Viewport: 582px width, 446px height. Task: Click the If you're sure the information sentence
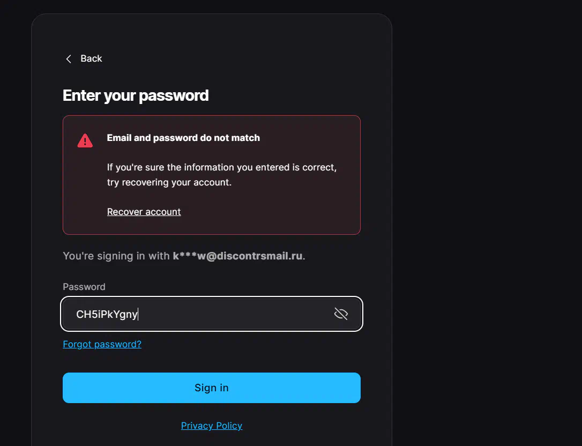point(221,167)
